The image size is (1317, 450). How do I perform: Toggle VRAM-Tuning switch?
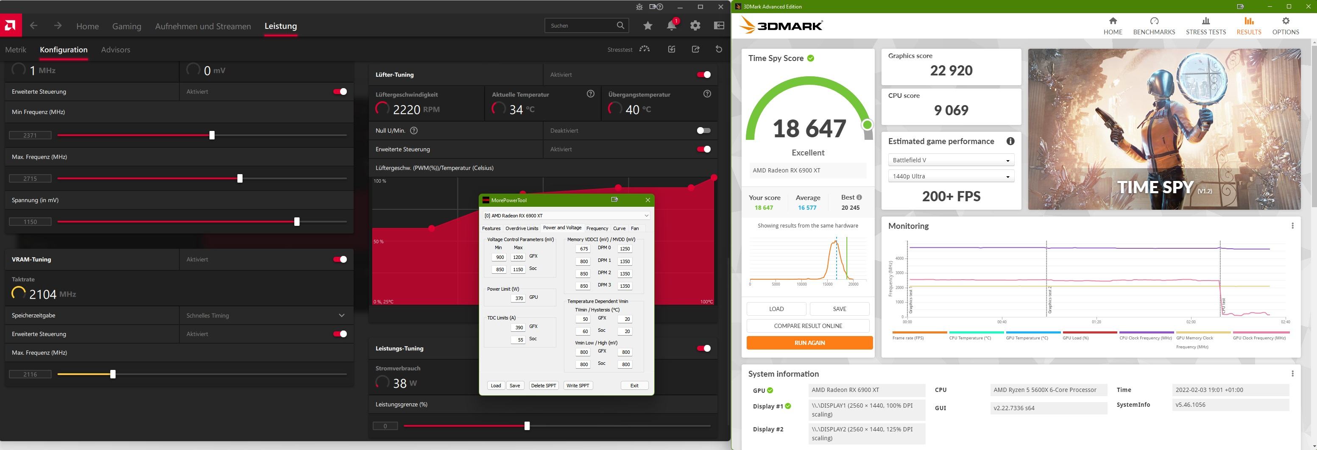tap(340, 259)
